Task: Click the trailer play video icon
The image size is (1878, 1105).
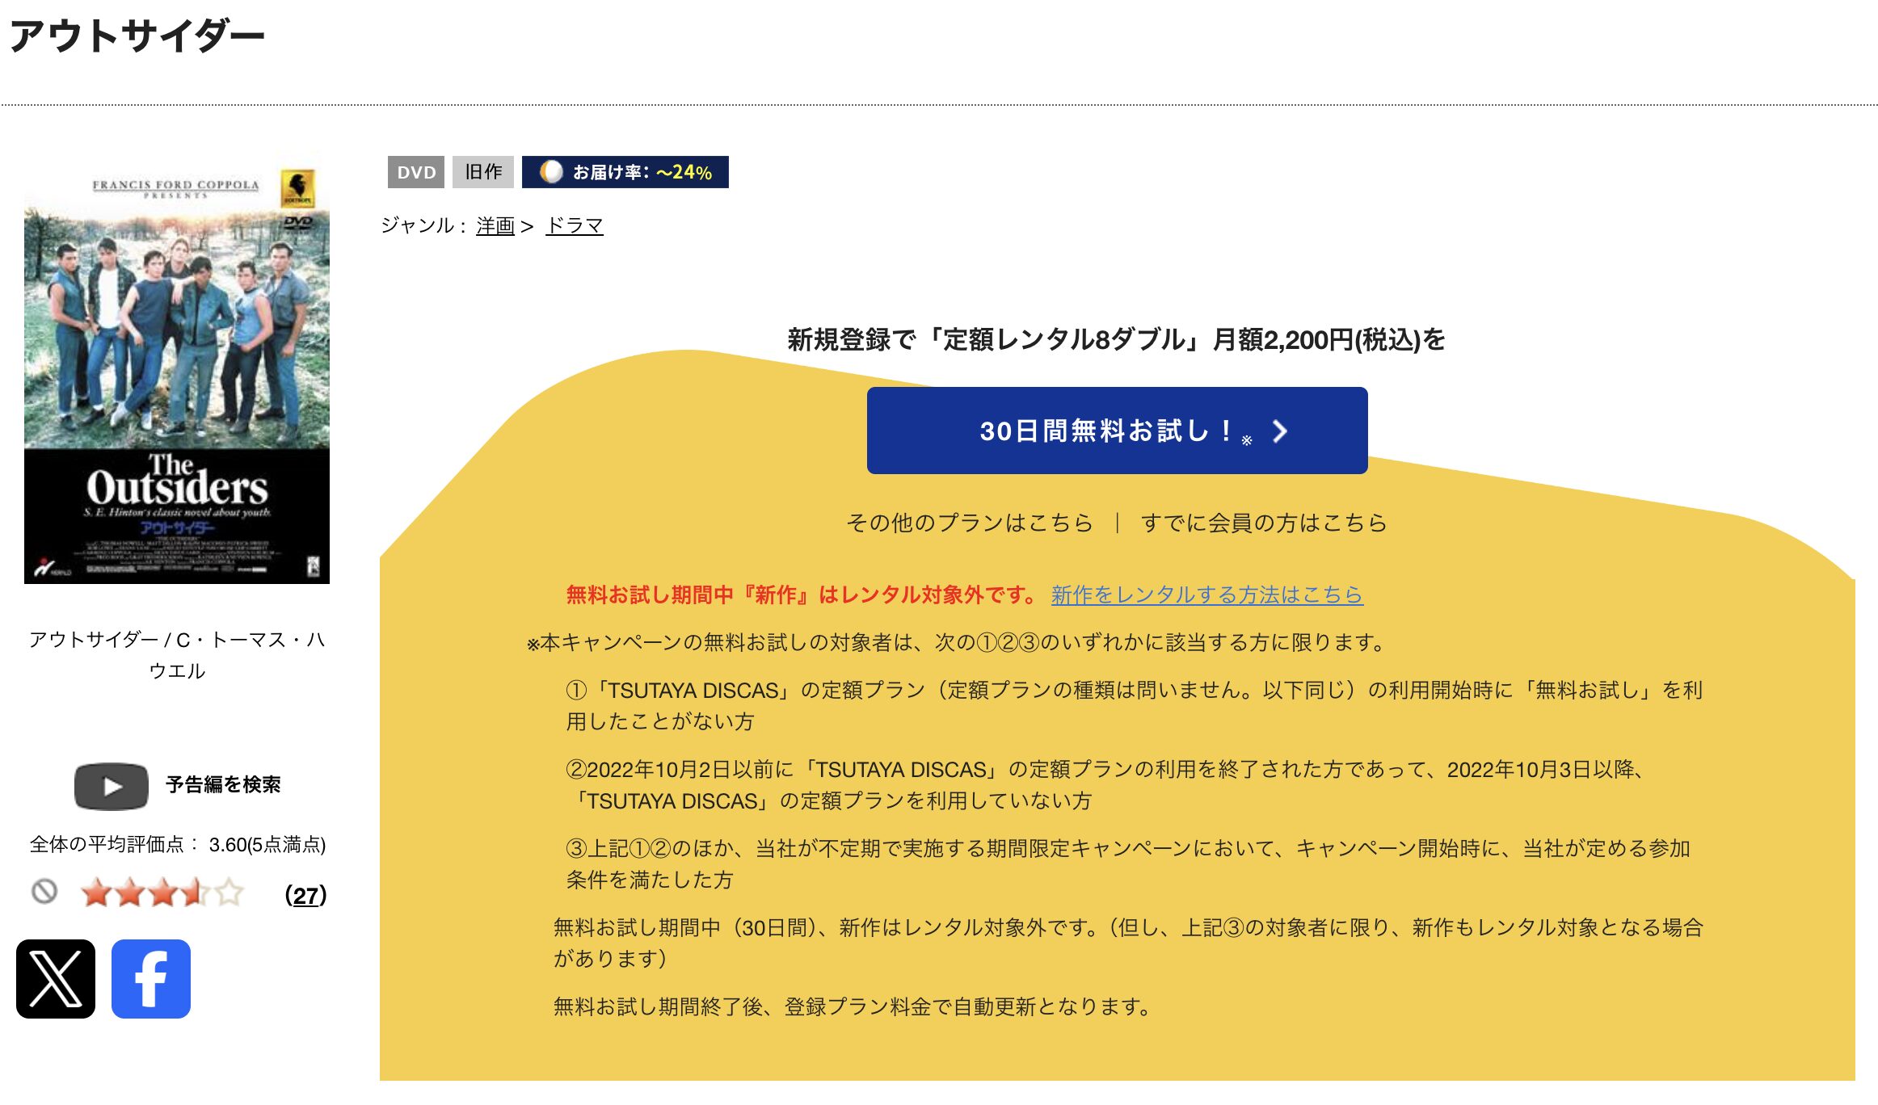Action: pyautogui.click(x=112, y=786)
